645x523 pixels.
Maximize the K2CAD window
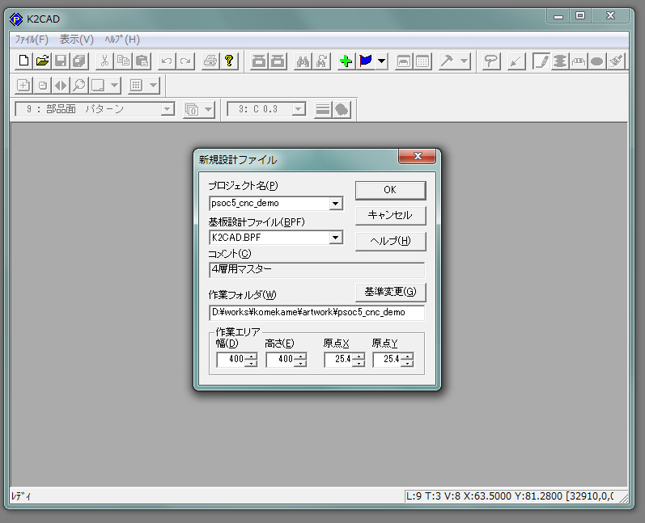pos(580,15)
